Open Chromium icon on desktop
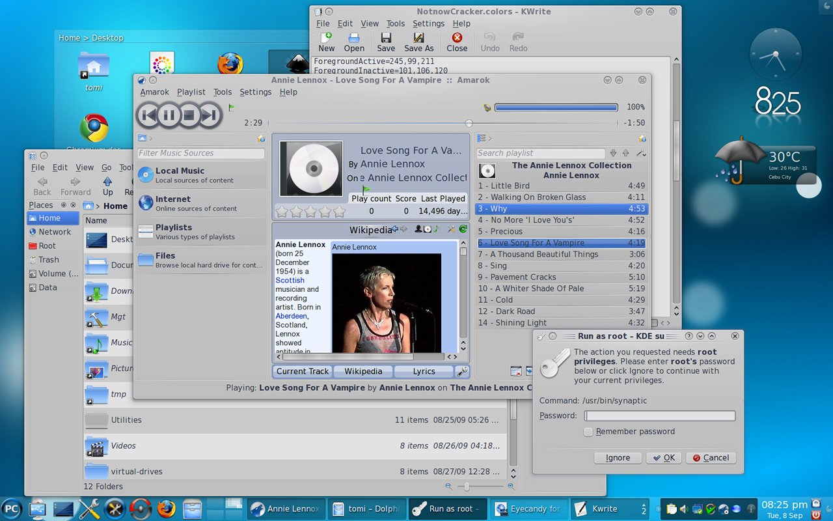Viewport: 833px width, 521px height. [x=94, y=128]
